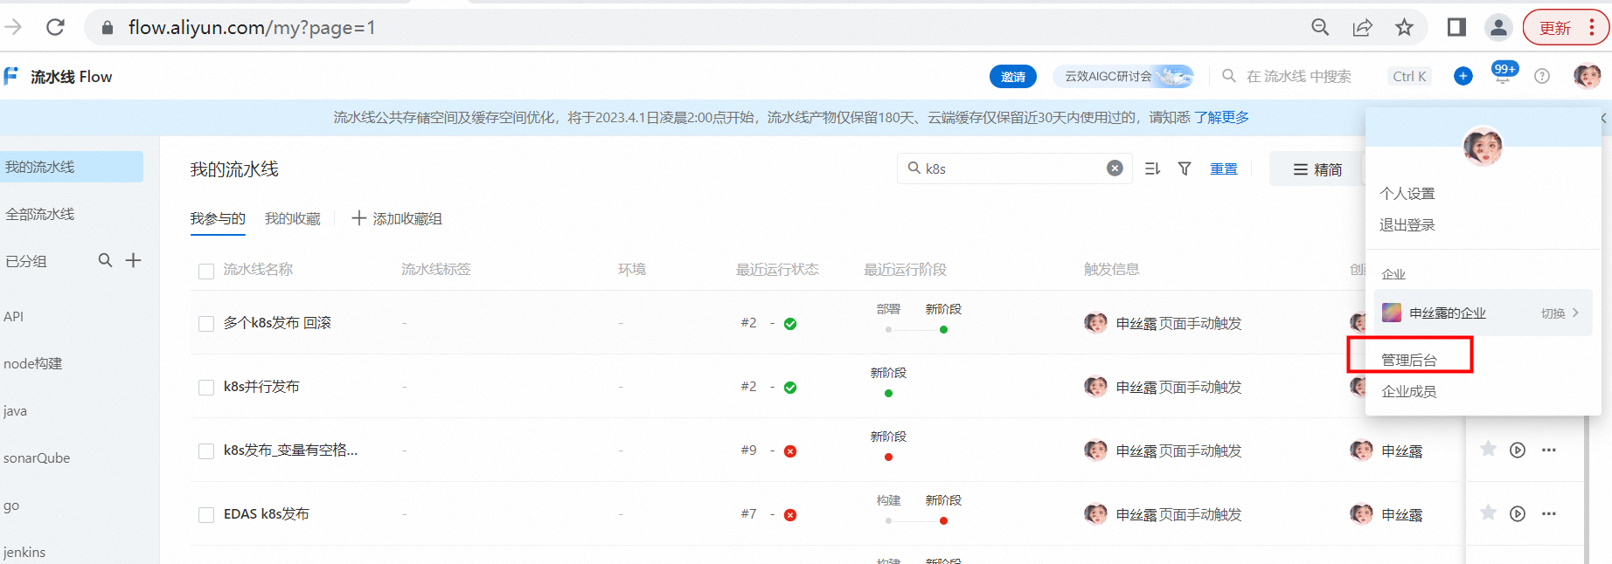This screenshot has height=564, width=1612.
Task: Clear the k8s search text
Action: point(1115,168)
